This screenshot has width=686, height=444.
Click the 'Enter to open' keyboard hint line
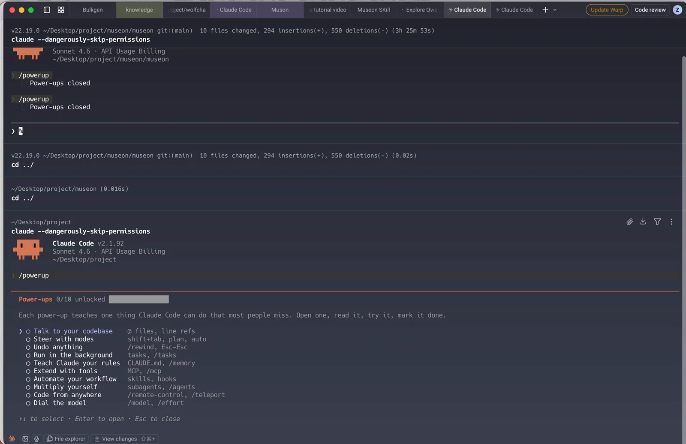pyautogui.click(x=99, y=419)
